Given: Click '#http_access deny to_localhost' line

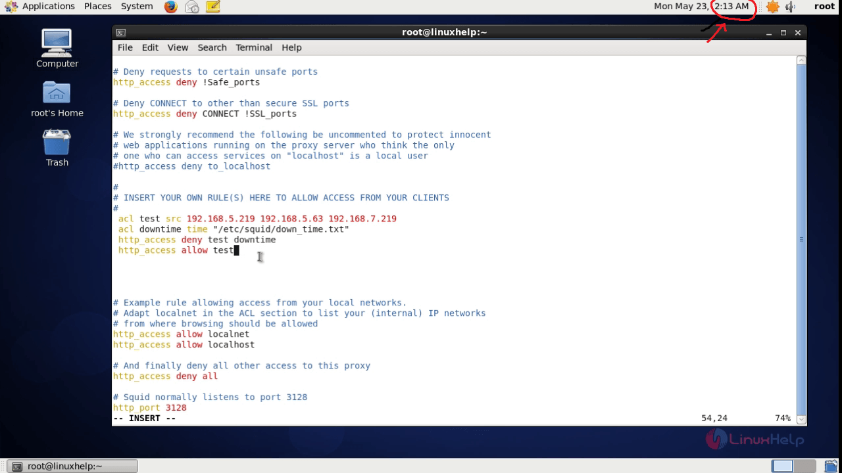Looking at the screenshot, I should point(191,166).
